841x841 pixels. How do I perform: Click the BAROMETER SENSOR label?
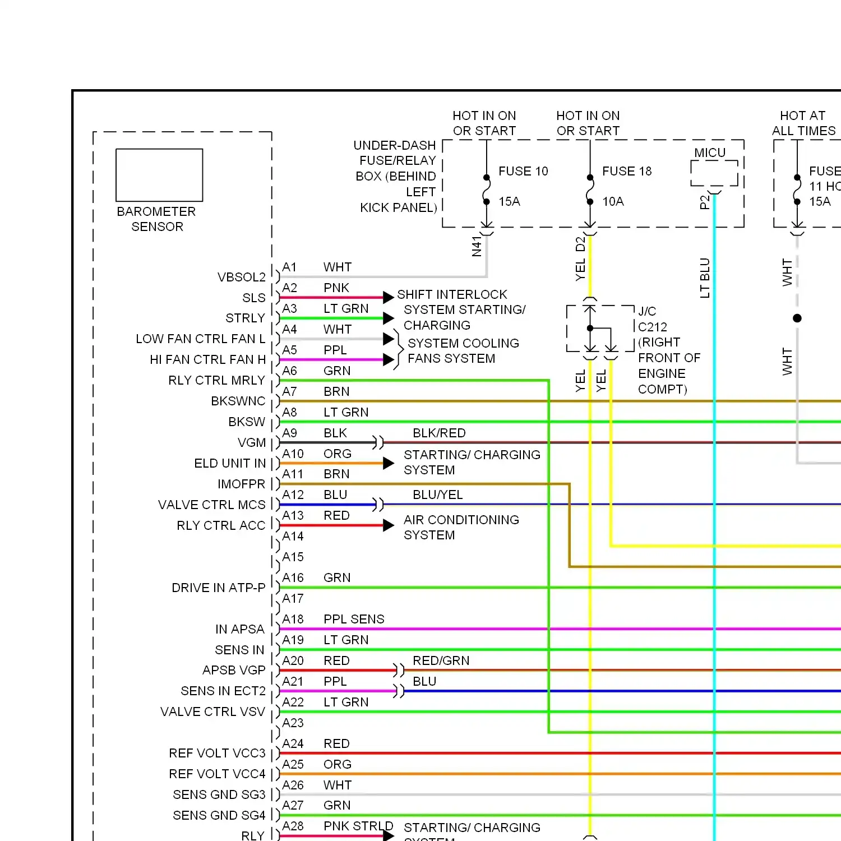click(x=156, y=219)
